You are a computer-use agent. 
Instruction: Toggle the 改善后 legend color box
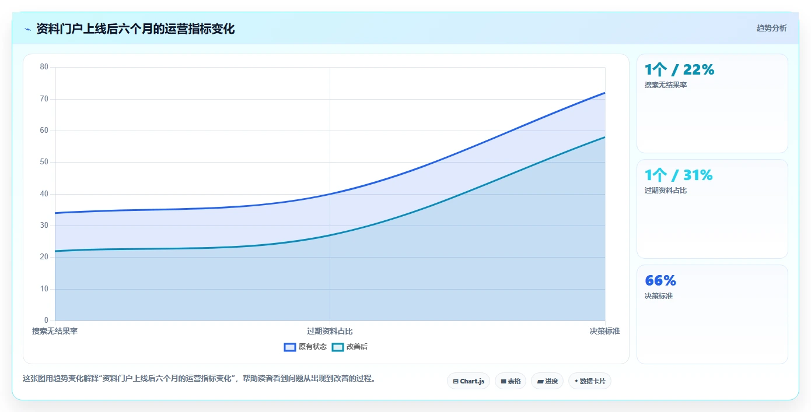[x=338, y=347]
